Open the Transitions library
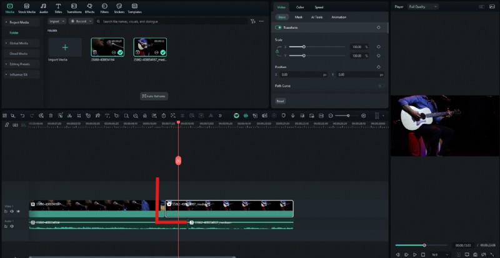Viewport: 500px width, 258px height. click(x=74, y=8)
